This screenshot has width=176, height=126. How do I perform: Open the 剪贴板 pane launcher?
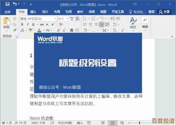click(x=16, y=36)
